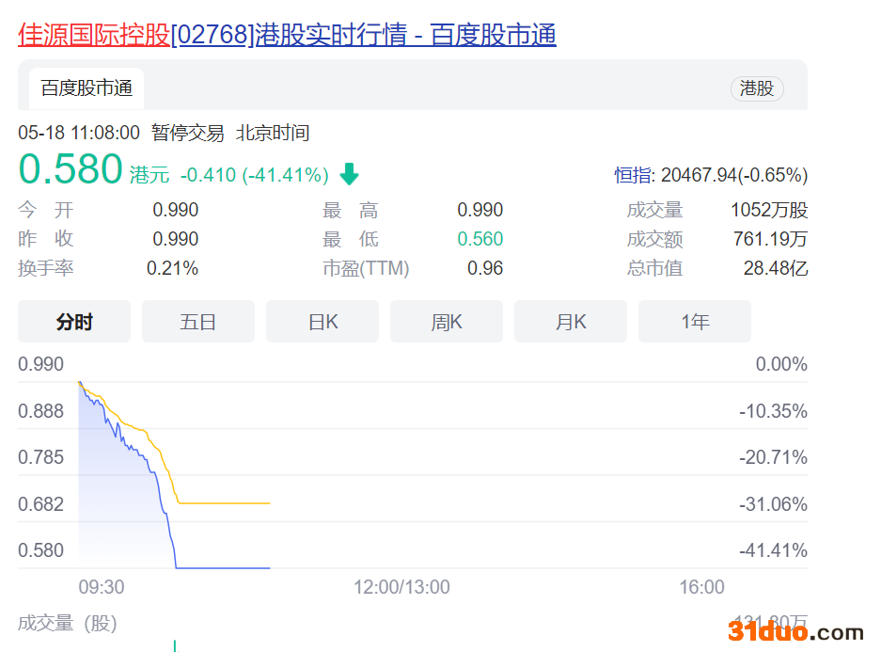881x652 pixels.
Task: Open the 恒指 index link
Action: (x=633, y=175)
